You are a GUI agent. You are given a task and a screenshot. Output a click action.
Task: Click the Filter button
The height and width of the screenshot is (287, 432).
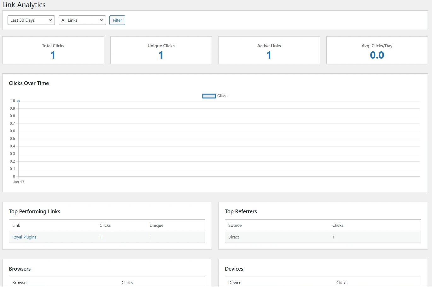(117, 20)
